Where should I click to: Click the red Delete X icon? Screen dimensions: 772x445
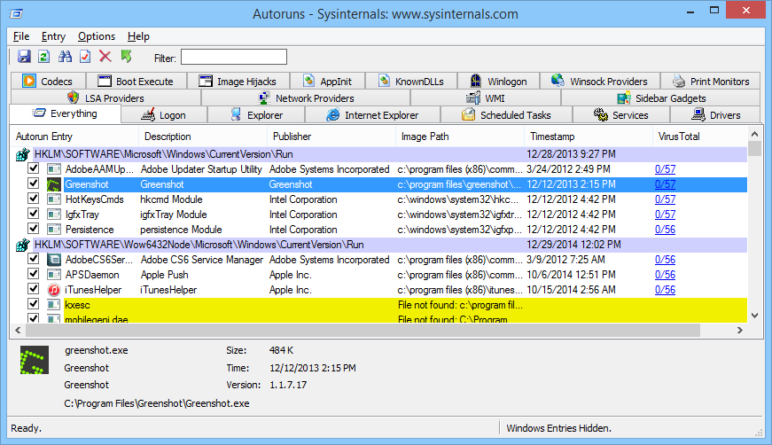(x=105, y=57)
